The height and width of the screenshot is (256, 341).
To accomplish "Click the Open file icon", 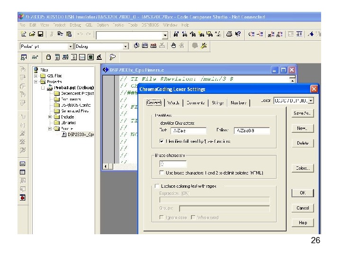I will 32,34.
